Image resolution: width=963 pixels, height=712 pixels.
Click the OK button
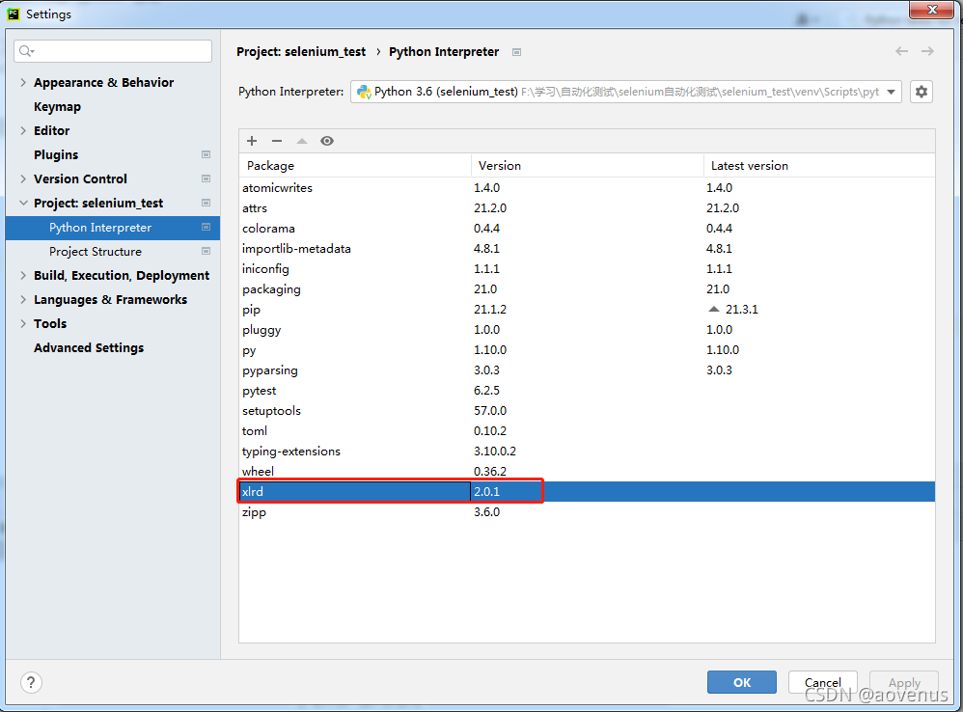tap(741, 682)
